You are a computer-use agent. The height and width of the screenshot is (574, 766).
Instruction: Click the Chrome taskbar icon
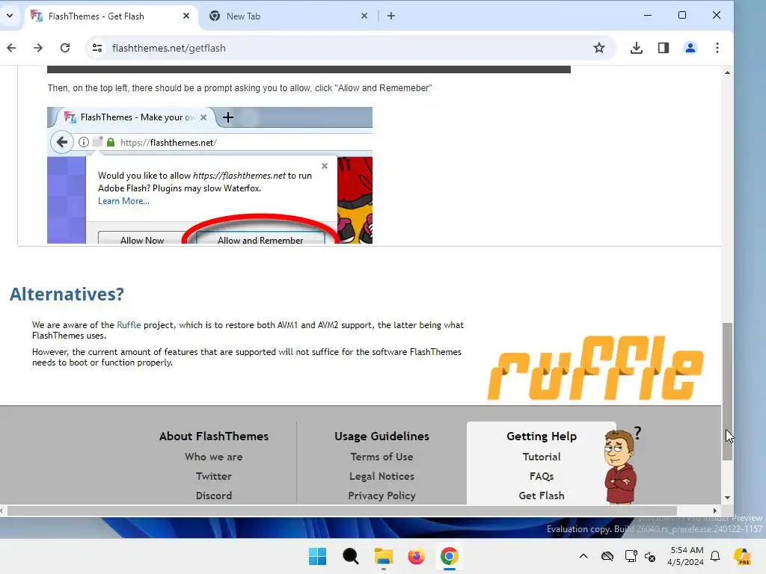click(449, 556)
